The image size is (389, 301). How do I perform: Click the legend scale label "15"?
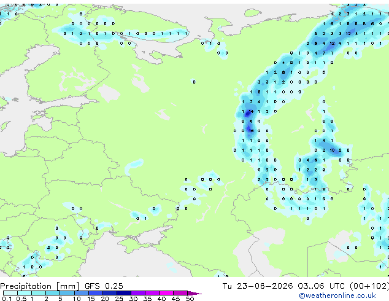point(91,299)
